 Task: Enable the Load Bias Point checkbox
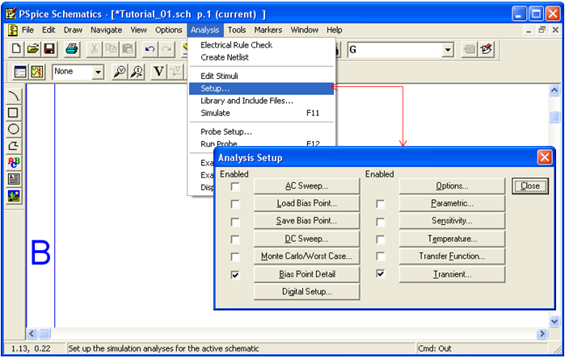point(235,204)
